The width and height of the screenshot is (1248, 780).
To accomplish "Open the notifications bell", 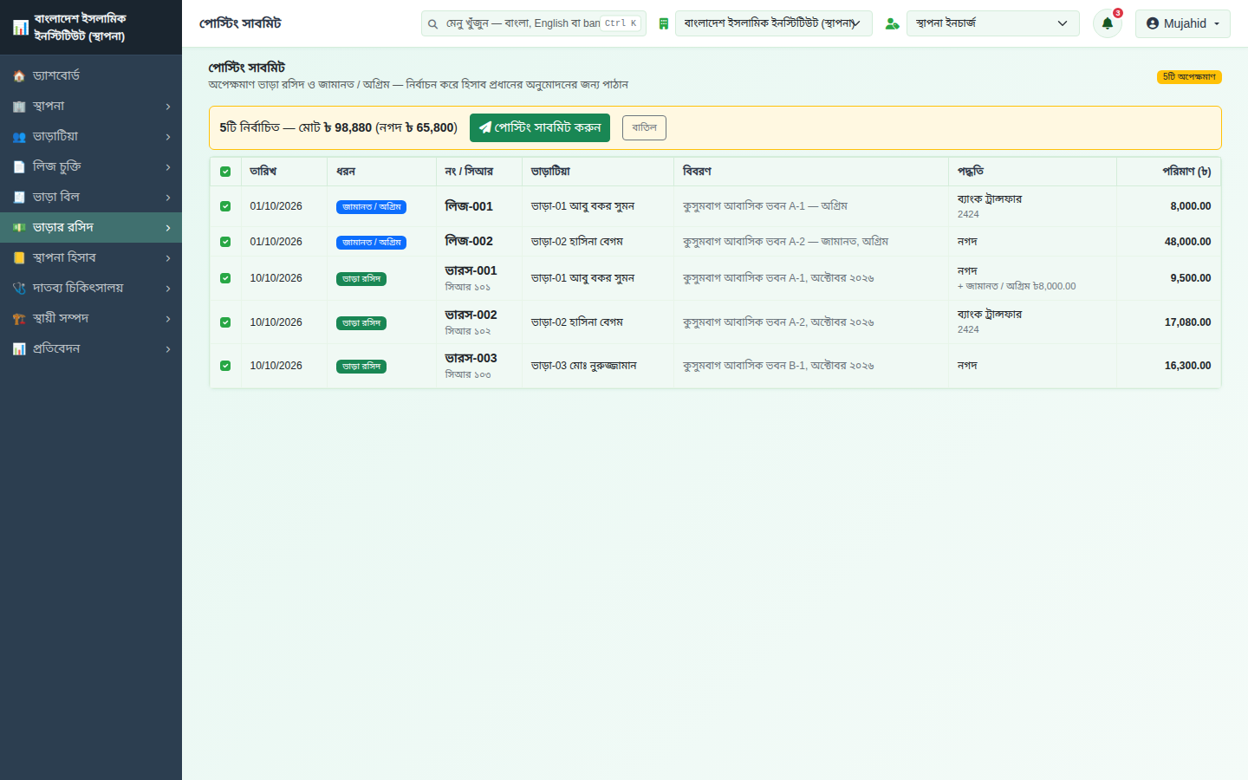I will [1108, 23].
